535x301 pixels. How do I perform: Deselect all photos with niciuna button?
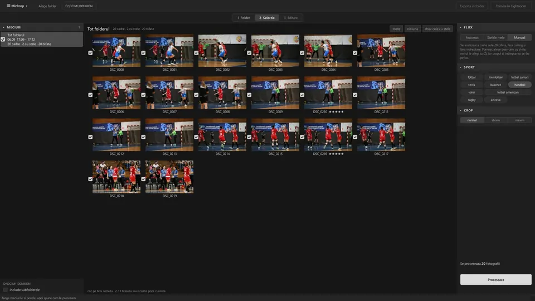point(412,29)
